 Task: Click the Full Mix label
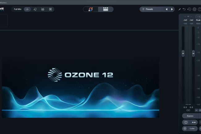(18, 9)
